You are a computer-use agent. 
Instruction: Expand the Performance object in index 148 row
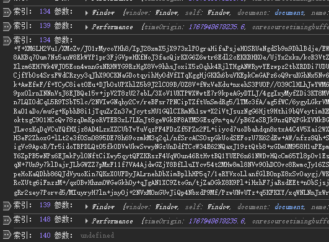pyautogui.click(x=87, y=221)
